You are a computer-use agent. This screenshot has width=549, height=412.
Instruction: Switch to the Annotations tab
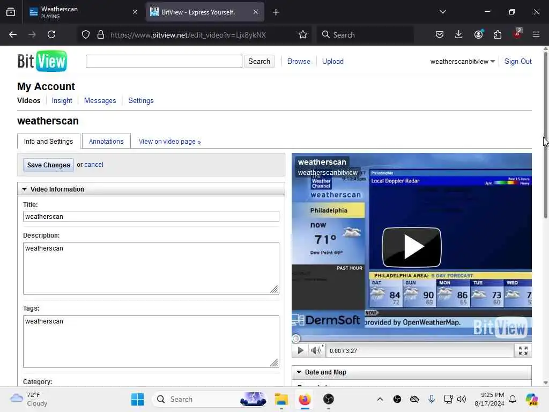tap(106, 141)
